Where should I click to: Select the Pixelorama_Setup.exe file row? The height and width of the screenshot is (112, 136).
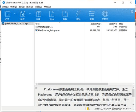(x=85, y=30)
